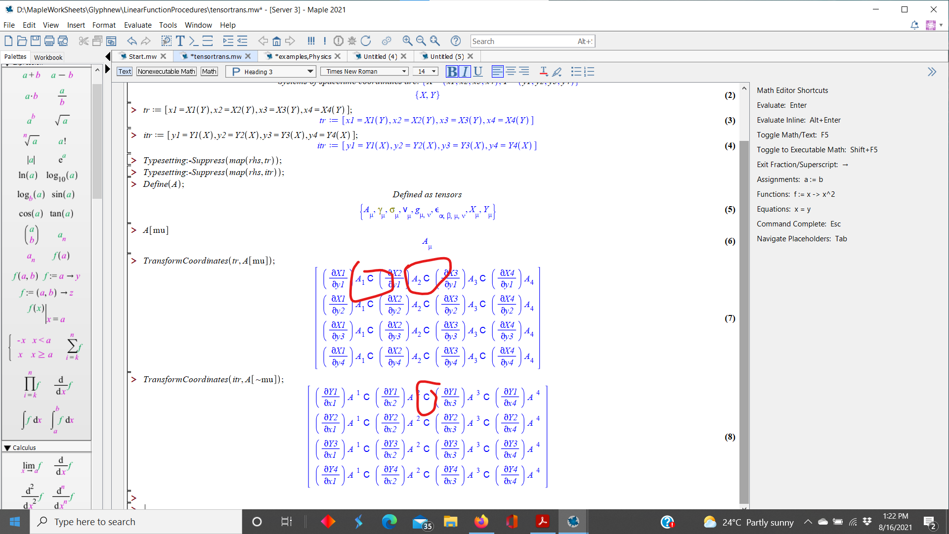The image size is (949, 534).
Task: Zoom out with magnifier minus icon
Action: (x=421, y=41)
